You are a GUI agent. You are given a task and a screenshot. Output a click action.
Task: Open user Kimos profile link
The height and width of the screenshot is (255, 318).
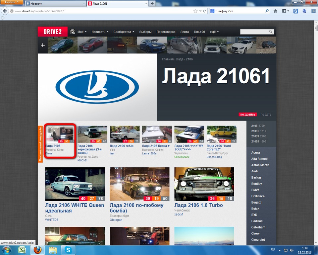(49, 153)
